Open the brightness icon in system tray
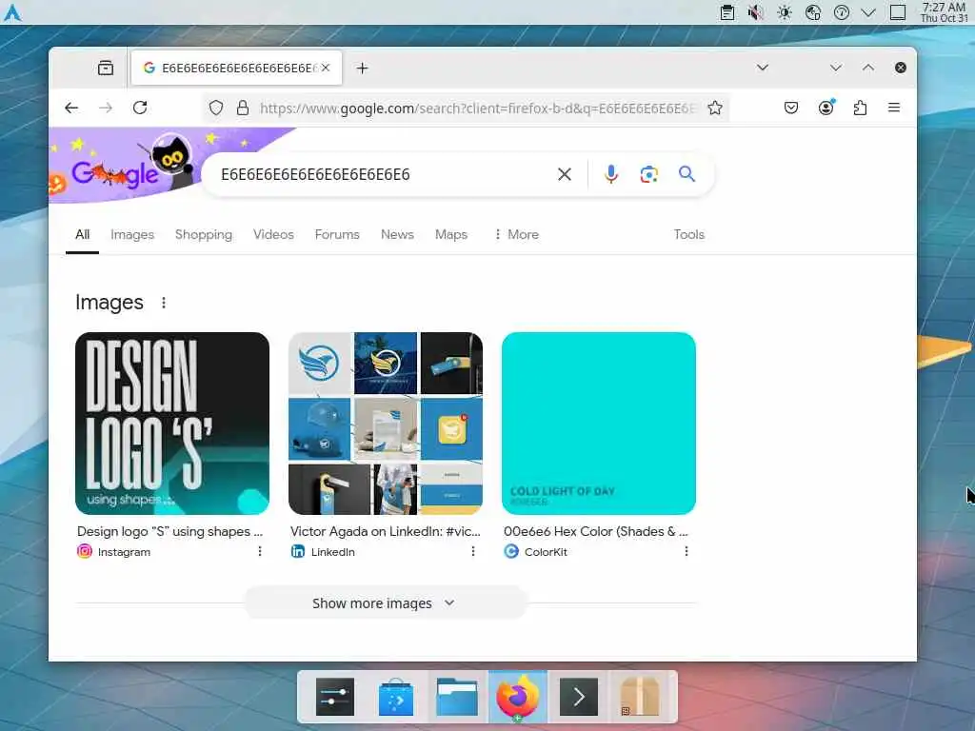 click(x=785, y=12)
